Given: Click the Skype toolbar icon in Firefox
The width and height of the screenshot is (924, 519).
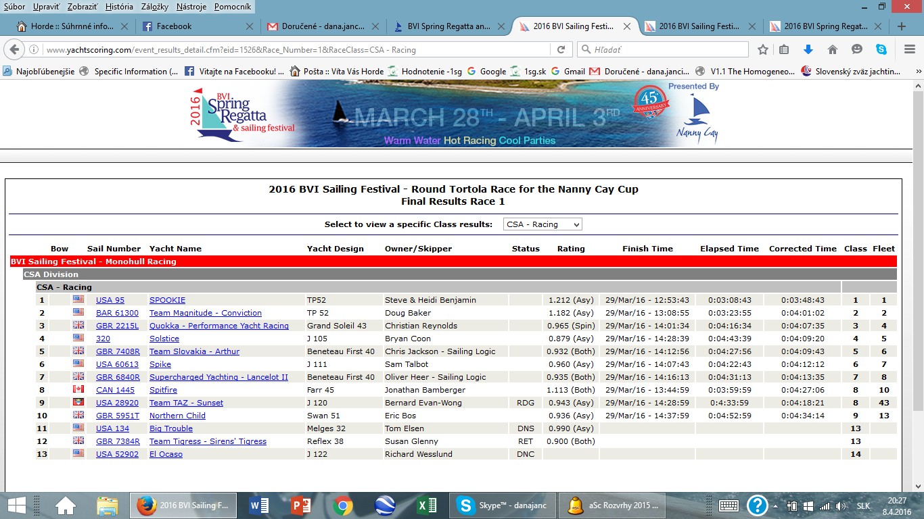Looking at the screenshot, I should pos(881,49).
